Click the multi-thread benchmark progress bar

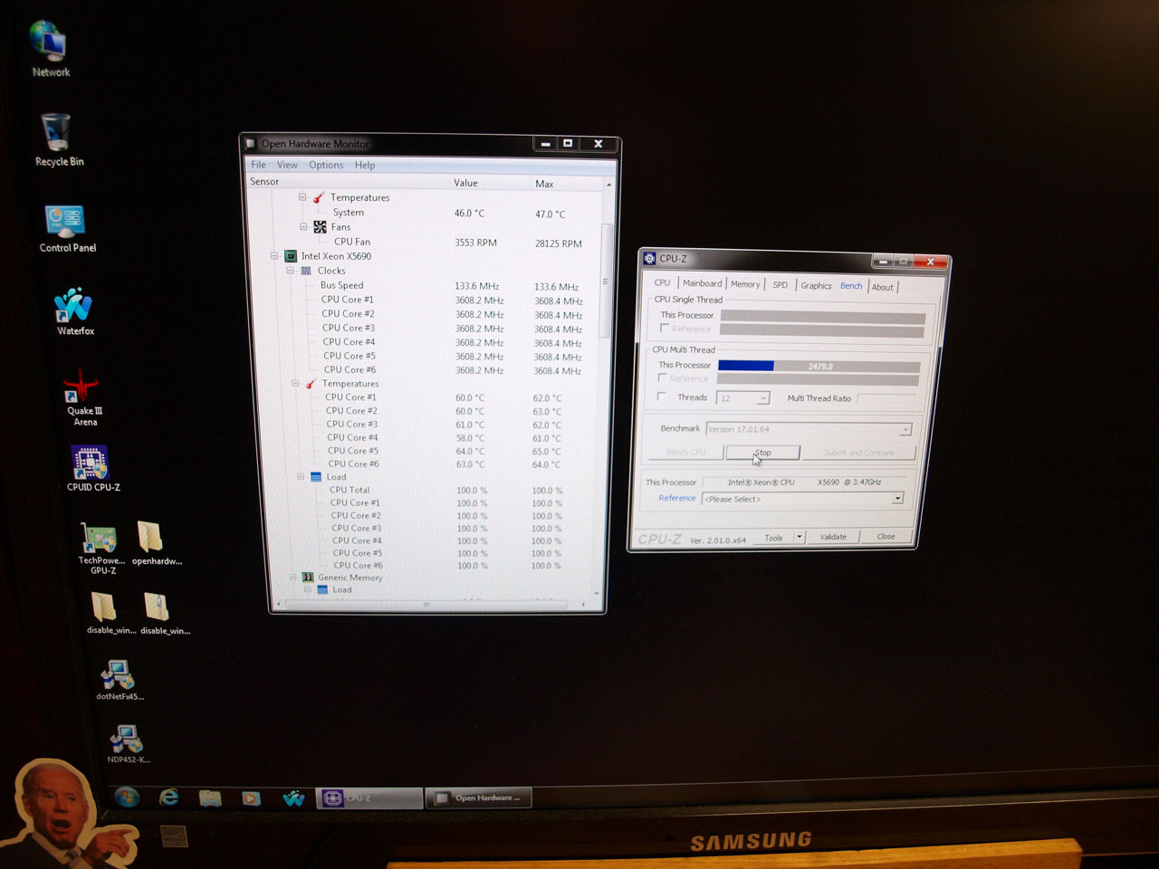(819, 366)
